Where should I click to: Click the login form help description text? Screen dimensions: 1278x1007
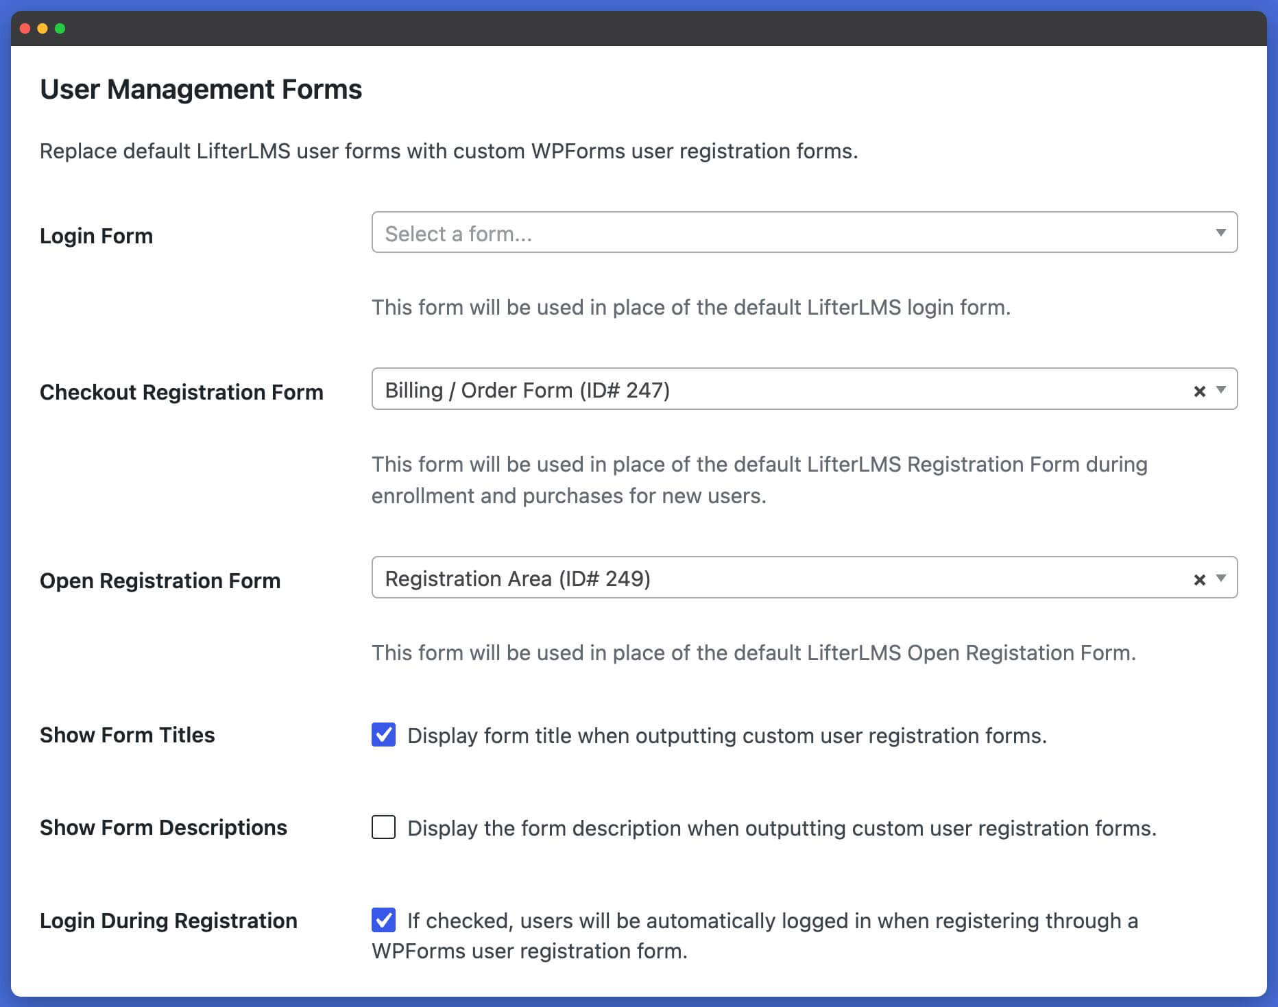pos(691,308)
